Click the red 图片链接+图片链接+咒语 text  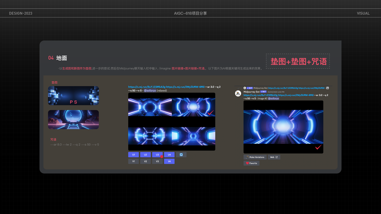189,68
